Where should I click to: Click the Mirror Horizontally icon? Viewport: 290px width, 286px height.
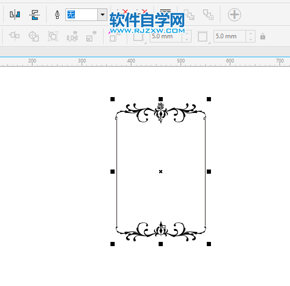coord(15,15)
